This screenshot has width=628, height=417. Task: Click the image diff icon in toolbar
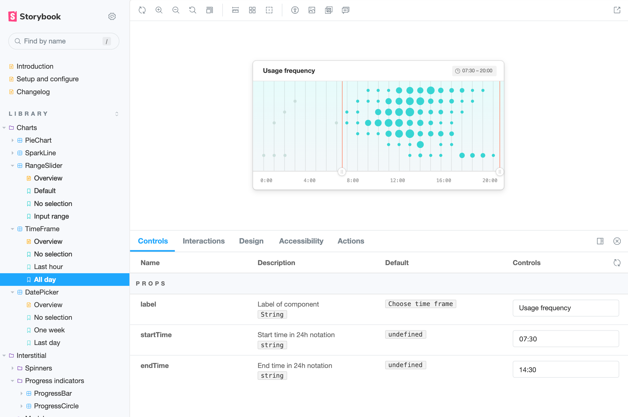(329, 10)
